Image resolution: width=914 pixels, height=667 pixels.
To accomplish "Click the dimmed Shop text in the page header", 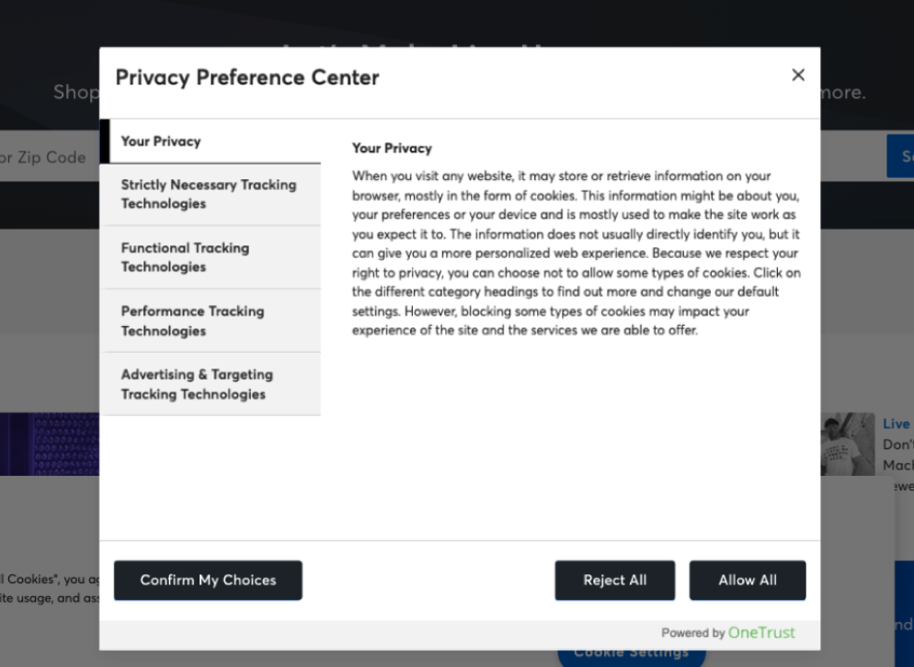I will point(74,93).
